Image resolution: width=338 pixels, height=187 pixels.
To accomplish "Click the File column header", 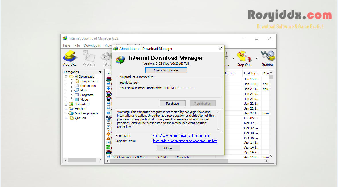I will [109, 73].
